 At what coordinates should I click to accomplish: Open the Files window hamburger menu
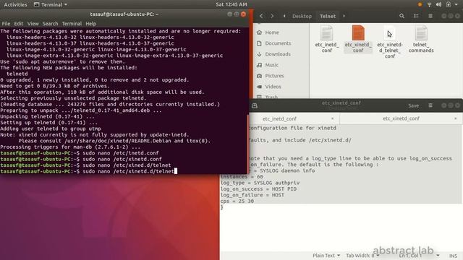point(430,16)
